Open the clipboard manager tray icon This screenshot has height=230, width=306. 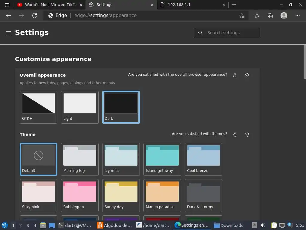pyautogui.click(x=274, y=225)
